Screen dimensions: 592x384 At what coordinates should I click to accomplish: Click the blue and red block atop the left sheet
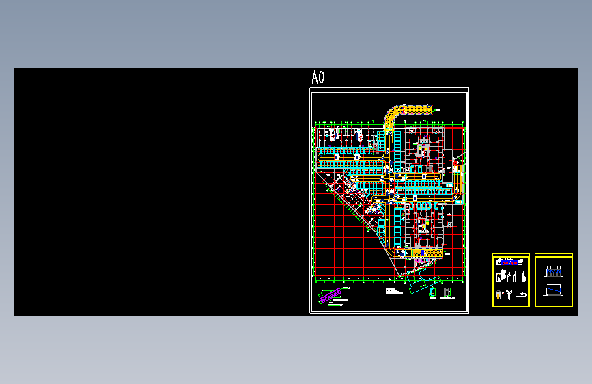[x=509, y=262]
